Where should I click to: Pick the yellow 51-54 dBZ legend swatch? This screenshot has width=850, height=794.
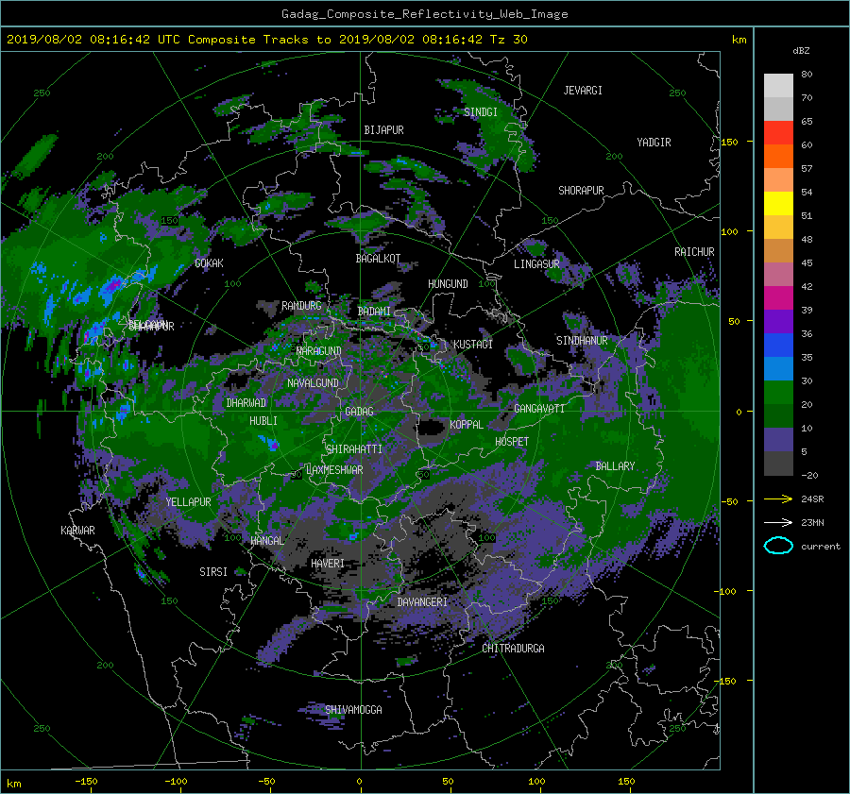coord(778,203)
